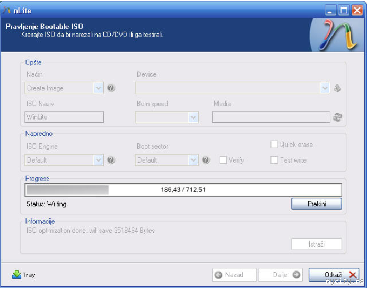The width and height of the screenshot is (367, 288).
Task: Enable the Verify checkbox
Action: click(223, 160)
